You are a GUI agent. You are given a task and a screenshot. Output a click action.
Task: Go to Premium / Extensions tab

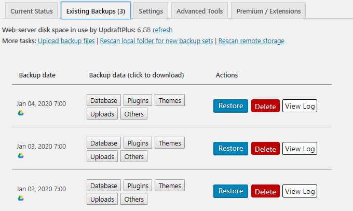(x=268, y=11)
